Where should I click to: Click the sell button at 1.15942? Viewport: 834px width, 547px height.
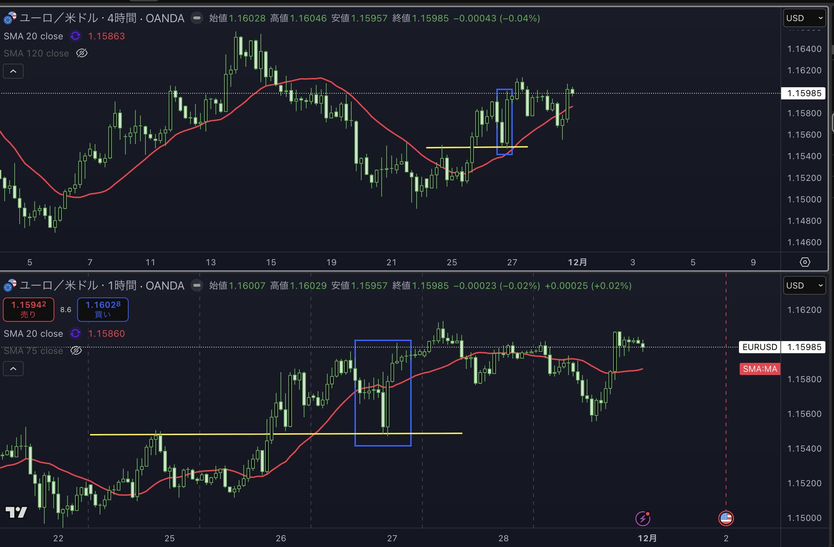[x=29, y=309]
